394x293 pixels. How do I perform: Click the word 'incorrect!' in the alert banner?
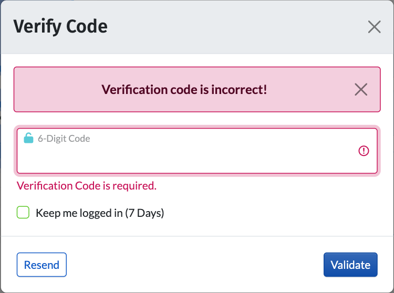pyautogui.click(x=240, y=89)
